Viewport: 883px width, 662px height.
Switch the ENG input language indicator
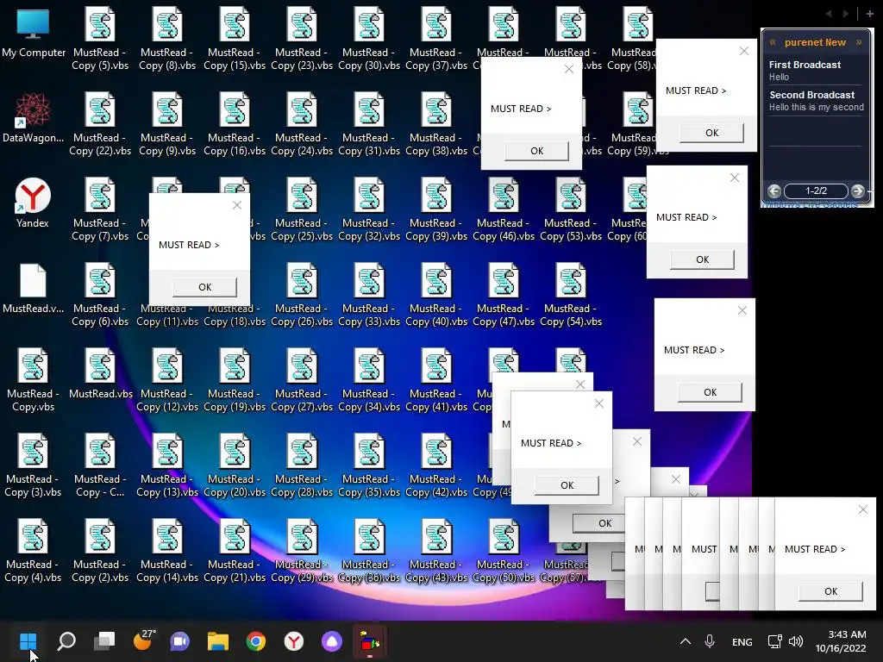742,641
